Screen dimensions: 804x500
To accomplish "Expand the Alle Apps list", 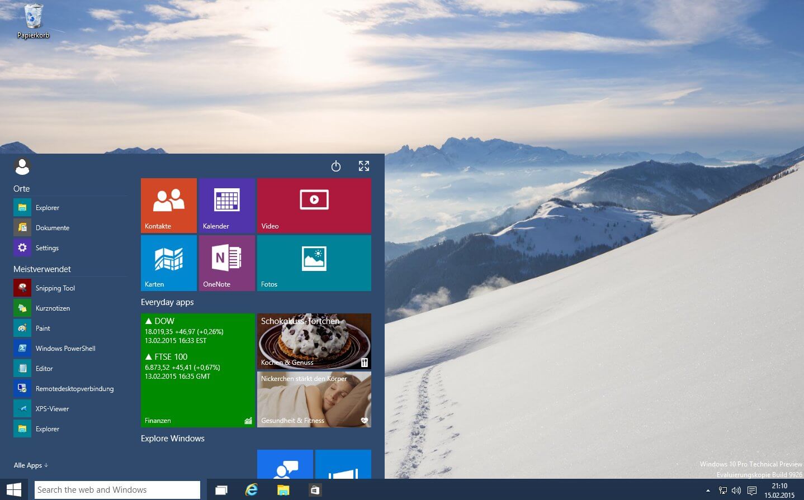I will [x=31, y=465].
